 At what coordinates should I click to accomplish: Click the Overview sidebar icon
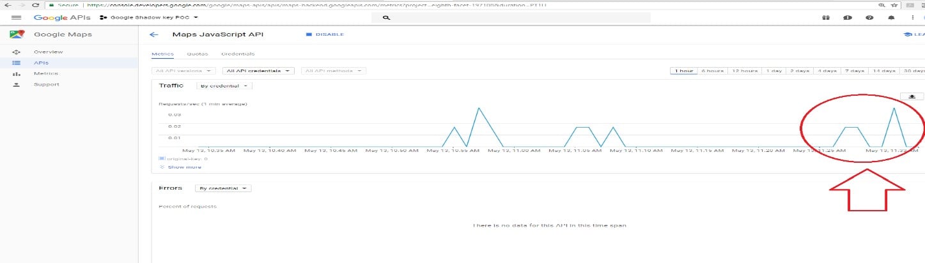click(17, 52)
